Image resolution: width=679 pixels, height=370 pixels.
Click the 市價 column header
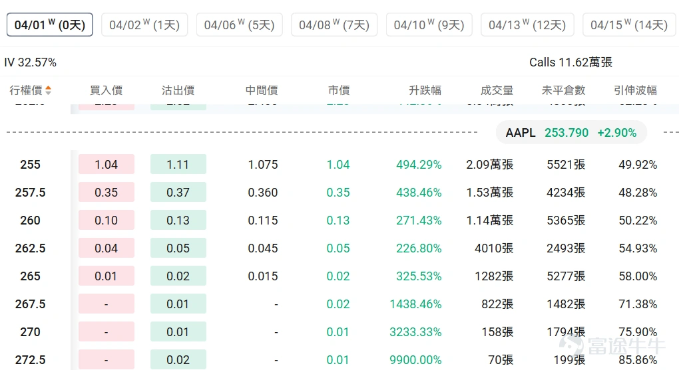[x=339, y=90]
